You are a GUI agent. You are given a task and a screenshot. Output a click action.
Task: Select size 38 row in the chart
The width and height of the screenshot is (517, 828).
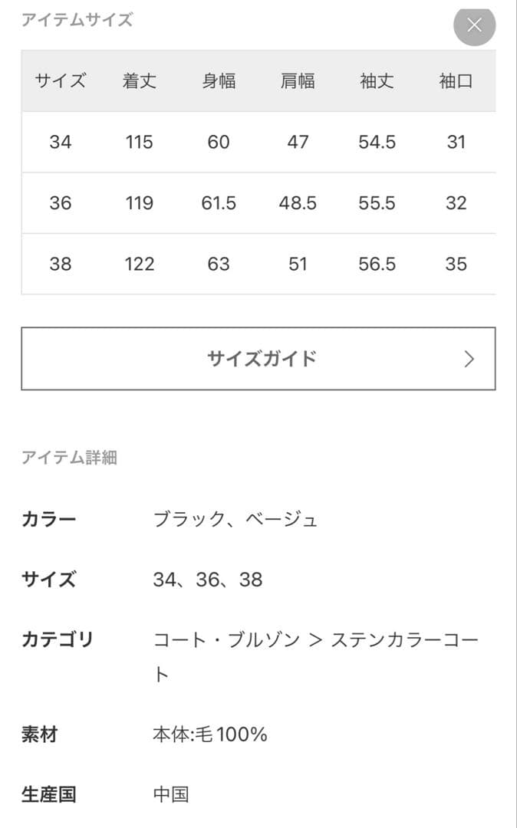click(258, 264)
